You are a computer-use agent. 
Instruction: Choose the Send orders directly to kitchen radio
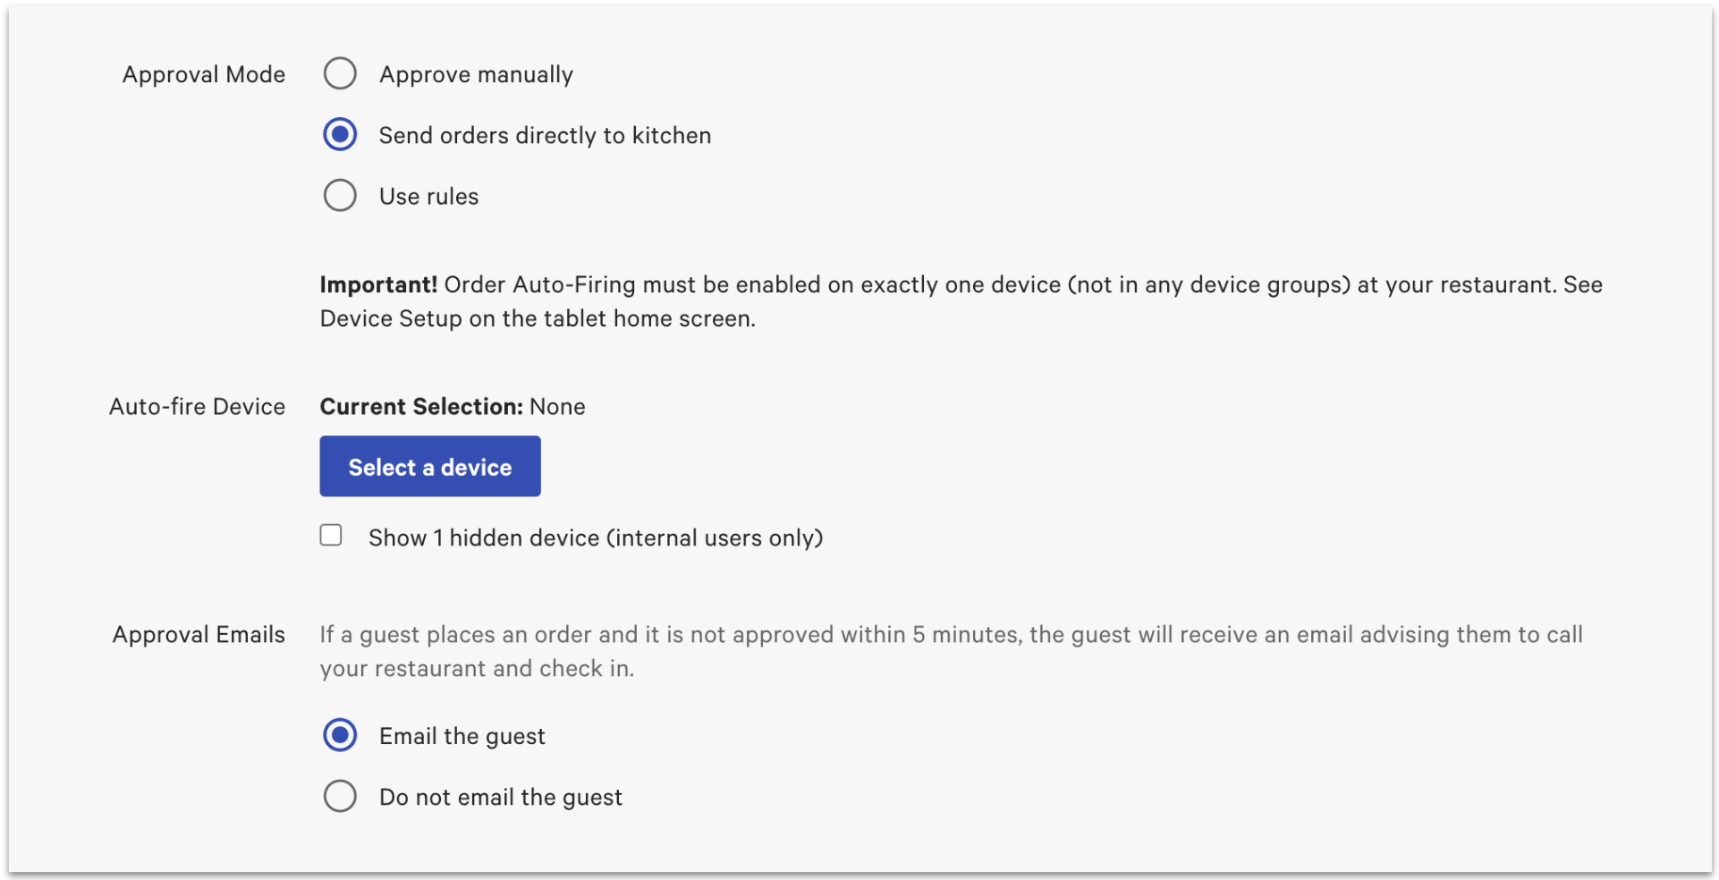(340, 135)
